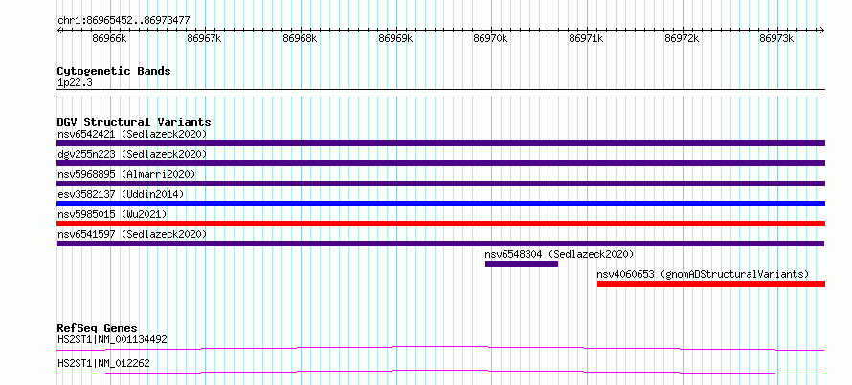The width and height of the screenshot is (852, 385).
Task: Click the red bar under nsv5985015
Action: point(440,224)
